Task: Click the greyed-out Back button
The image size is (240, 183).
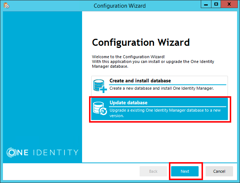Action: click(153, 171)
